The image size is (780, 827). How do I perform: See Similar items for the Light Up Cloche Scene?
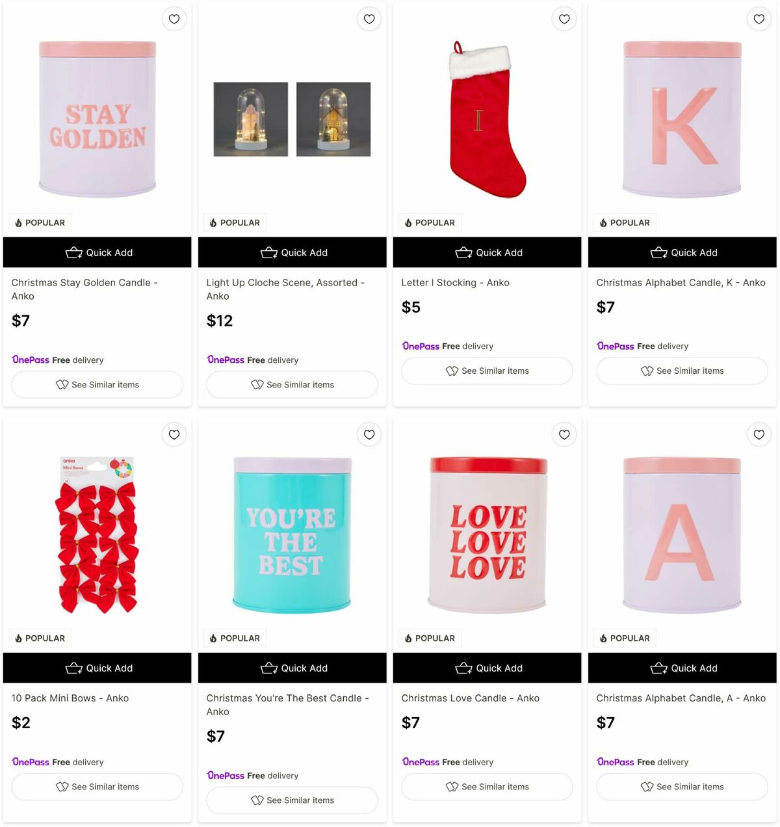292,384
